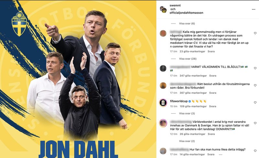Screen dimensions: 259x158
Task: Click the heart beside 'Världsrekordet i antal krig' comment
Action: pos(255,123)
